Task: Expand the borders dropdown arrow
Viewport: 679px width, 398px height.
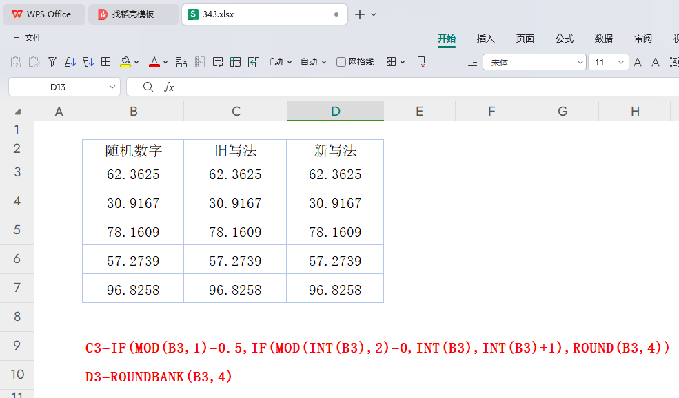Action: 403,62
